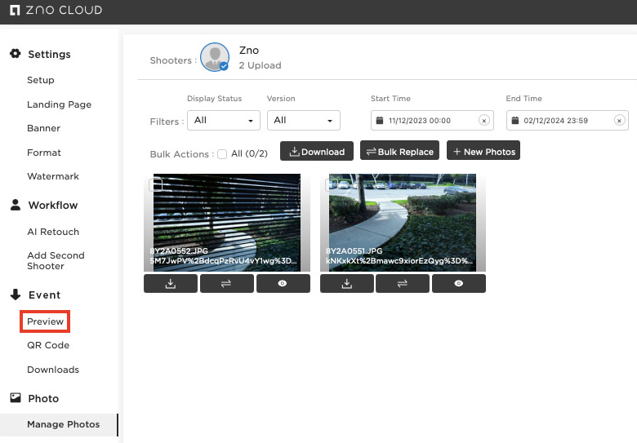Open AI Retouch under Workflow
Screen dimensions: 637x443
[x=53, y=232]
